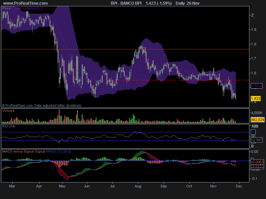Click the "Data adjusted after dividends" copyright note
Screen dimensions: 266x199
pyautogui.click(x=58, y=105)
